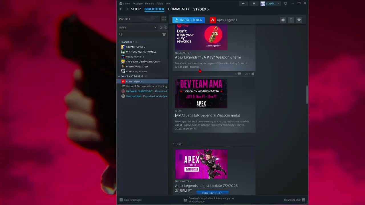Screen dimensions: 365x205
Task: Open the megaphone announcements icon
Action: pos(243,3)
